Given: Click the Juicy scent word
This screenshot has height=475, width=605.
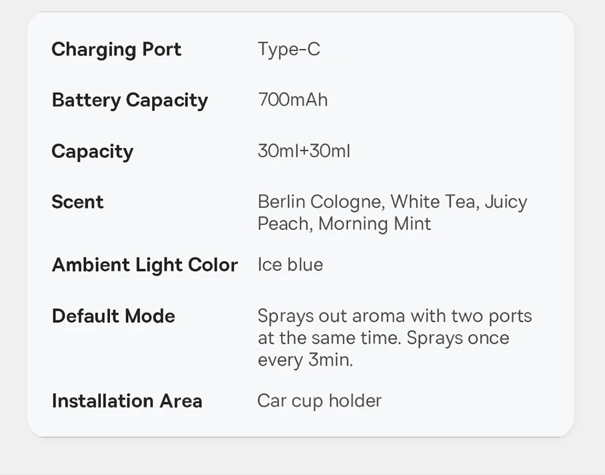Looking at the screenshot, I should click(x=506, y=202).
